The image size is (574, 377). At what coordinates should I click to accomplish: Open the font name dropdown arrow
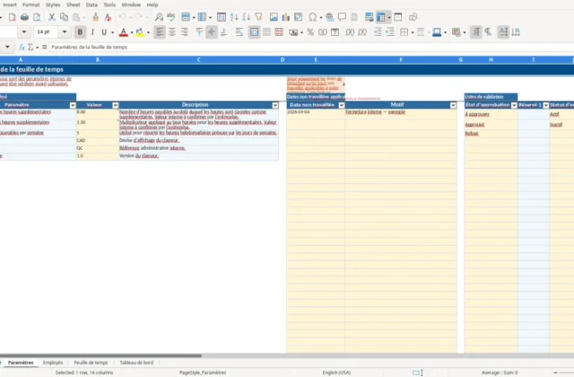pyautogui.click(x=24, y=32)
